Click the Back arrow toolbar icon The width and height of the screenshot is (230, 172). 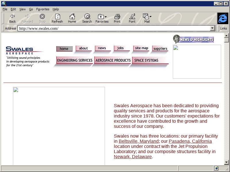pos(12,16)
